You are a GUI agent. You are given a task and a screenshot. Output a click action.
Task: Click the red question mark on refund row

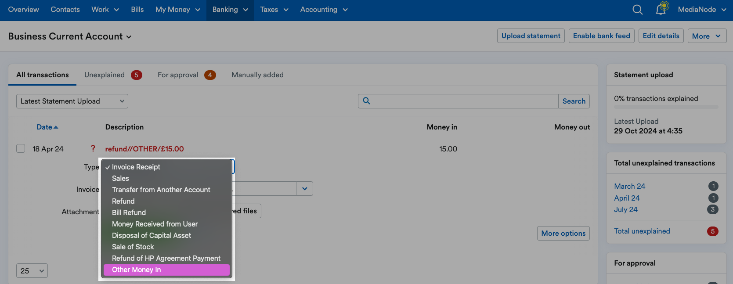pyautogui.click(x=93, y=149)
